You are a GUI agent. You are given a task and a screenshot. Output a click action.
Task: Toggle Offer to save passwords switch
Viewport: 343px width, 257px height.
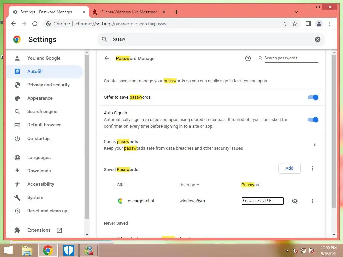coord(313,97)
